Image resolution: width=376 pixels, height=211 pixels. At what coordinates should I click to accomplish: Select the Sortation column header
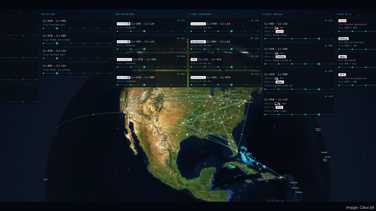48,14
